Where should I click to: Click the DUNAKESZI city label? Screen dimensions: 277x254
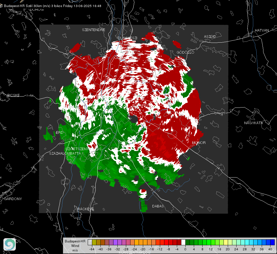point(127,38)
